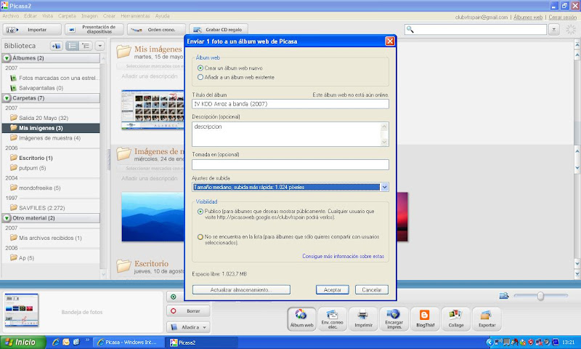Open the Herramientas menu

point(135,16)
